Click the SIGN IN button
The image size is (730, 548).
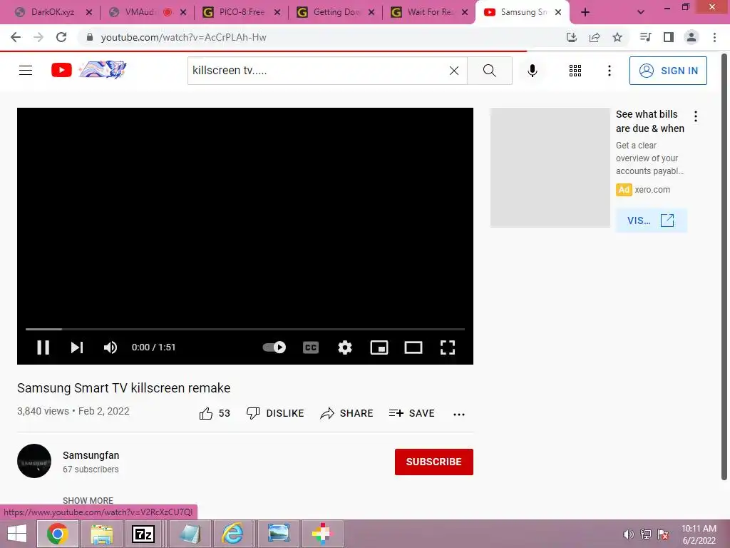pyautogui.click(x=668, y=71)
